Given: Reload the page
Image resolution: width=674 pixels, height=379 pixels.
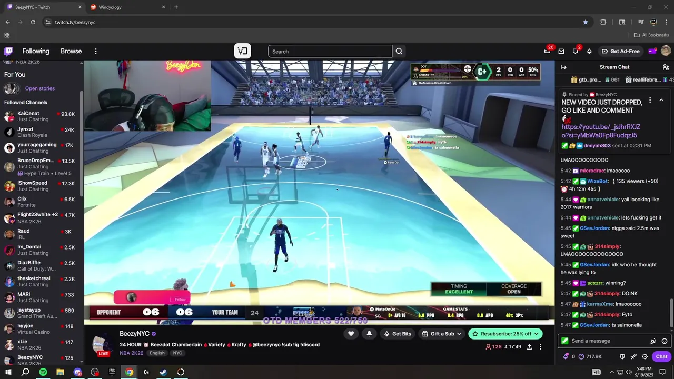Looking at the screenshot, I should point(33,22).
